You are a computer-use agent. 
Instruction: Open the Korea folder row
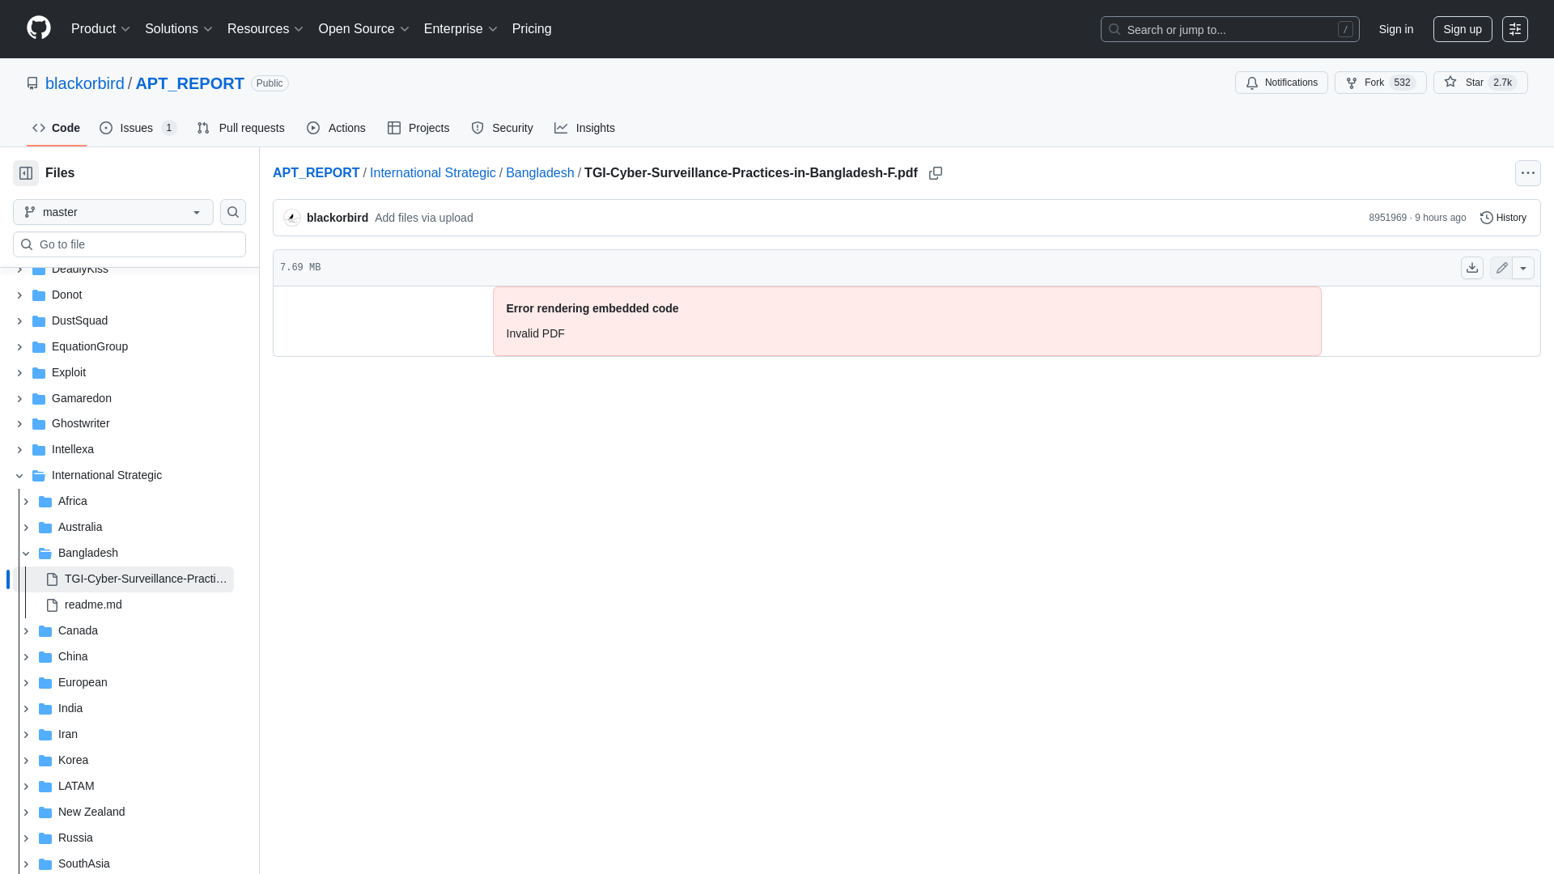pyautogui.click(x=123, y=761)
